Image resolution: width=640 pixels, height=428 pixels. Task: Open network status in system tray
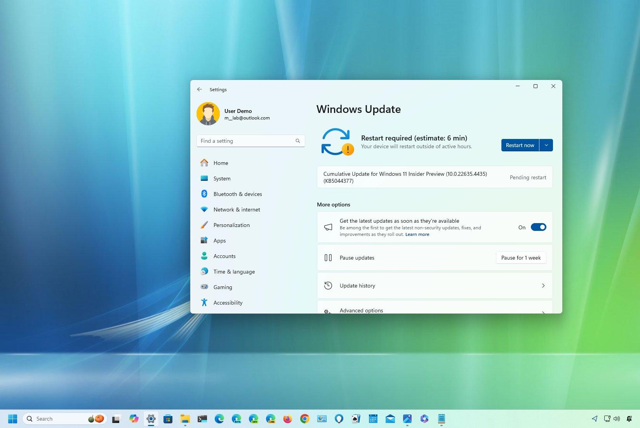(x=607, y=419)
